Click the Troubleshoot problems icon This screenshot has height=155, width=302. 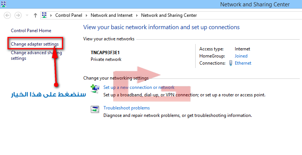pyautogui.click(x=95, y=109)
